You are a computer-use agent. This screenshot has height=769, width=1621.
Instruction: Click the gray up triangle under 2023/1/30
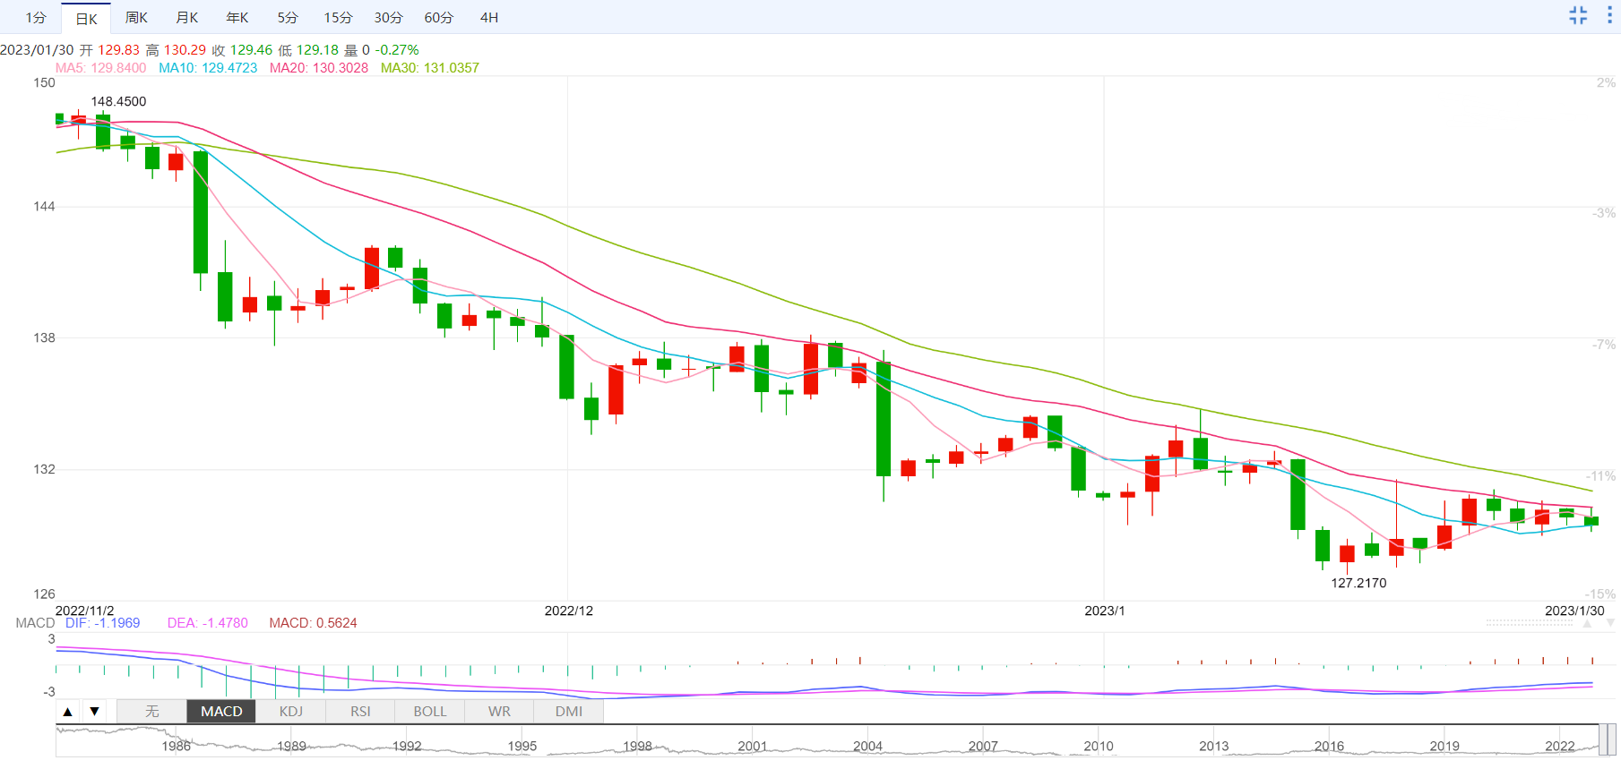click(x=1587, y=623)
